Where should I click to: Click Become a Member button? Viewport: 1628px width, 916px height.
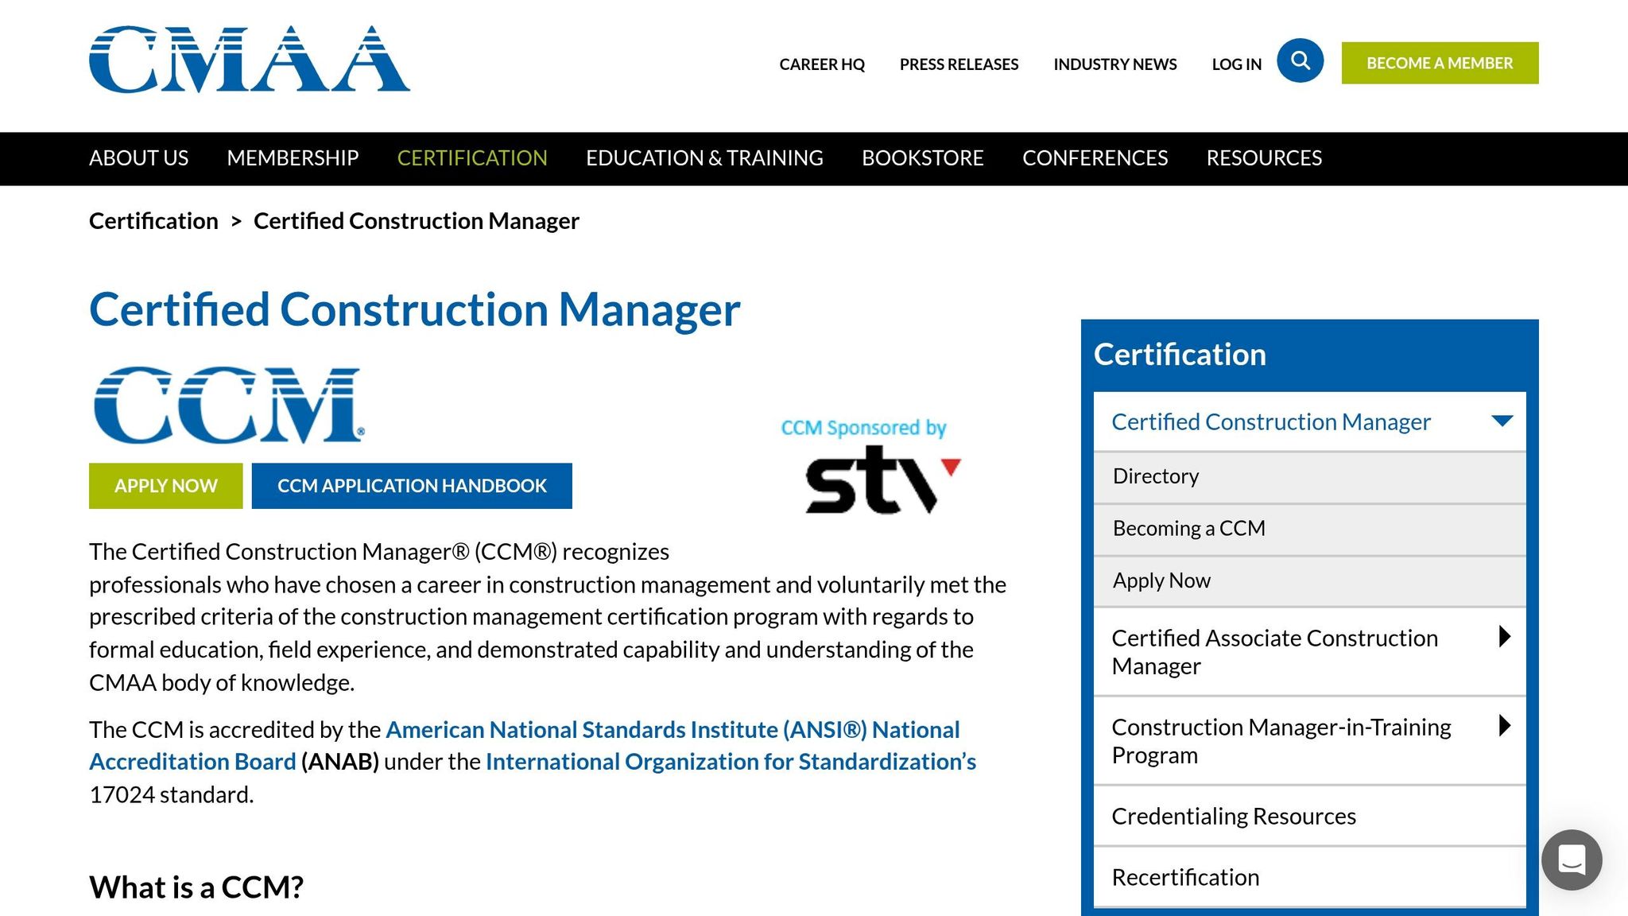click(x=1440, y=63)
